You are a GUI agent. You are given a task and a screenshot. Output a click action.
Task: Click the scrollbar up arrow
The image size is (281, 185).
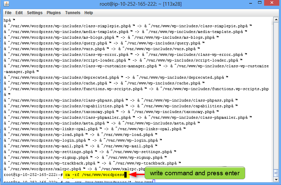[x=276, y=20]
